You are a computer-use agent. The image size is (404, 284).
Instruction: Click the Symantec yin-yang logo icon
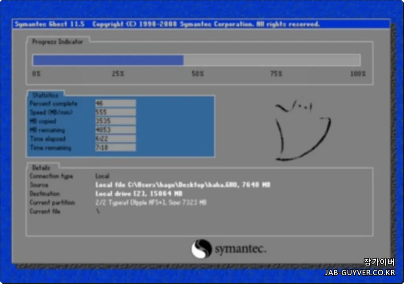coord(202,249)
